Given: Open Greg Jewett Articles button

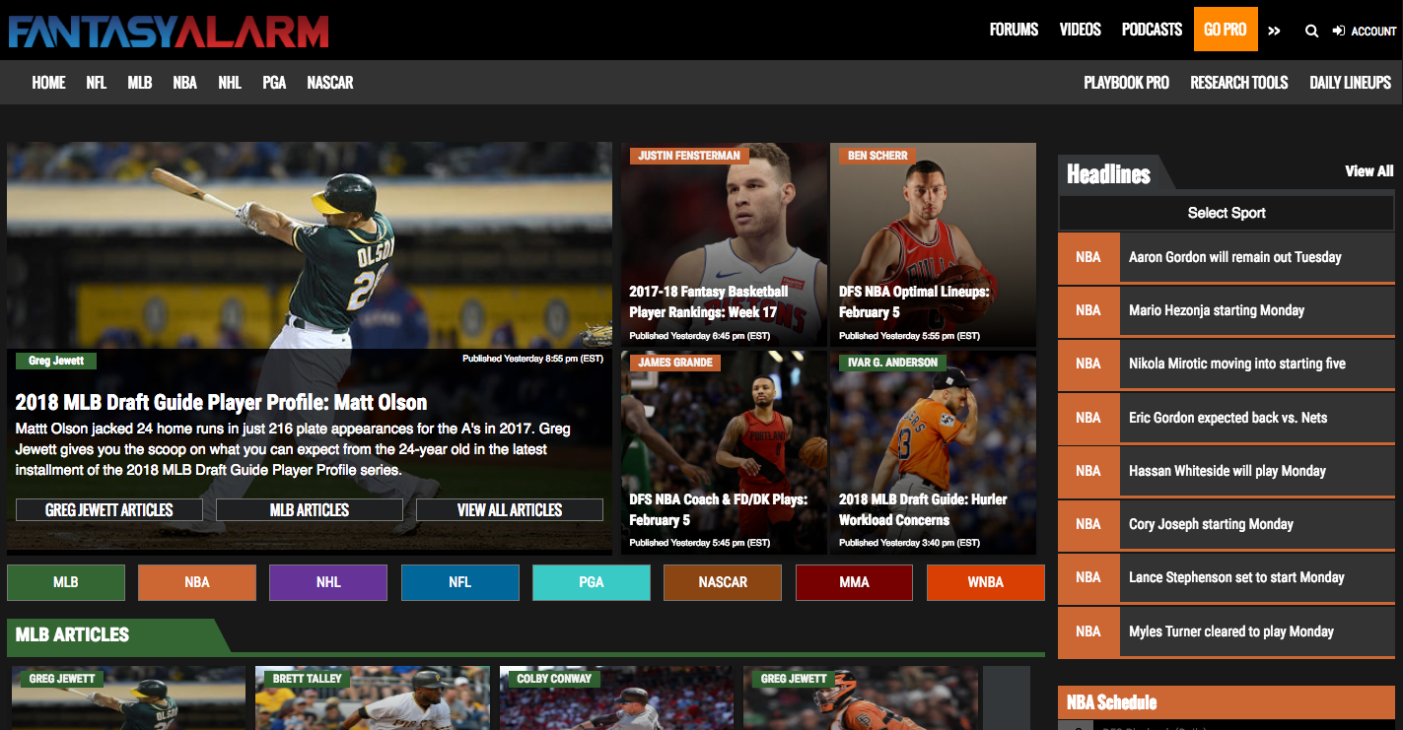Looking at the screenshot, I should [109, 509].
